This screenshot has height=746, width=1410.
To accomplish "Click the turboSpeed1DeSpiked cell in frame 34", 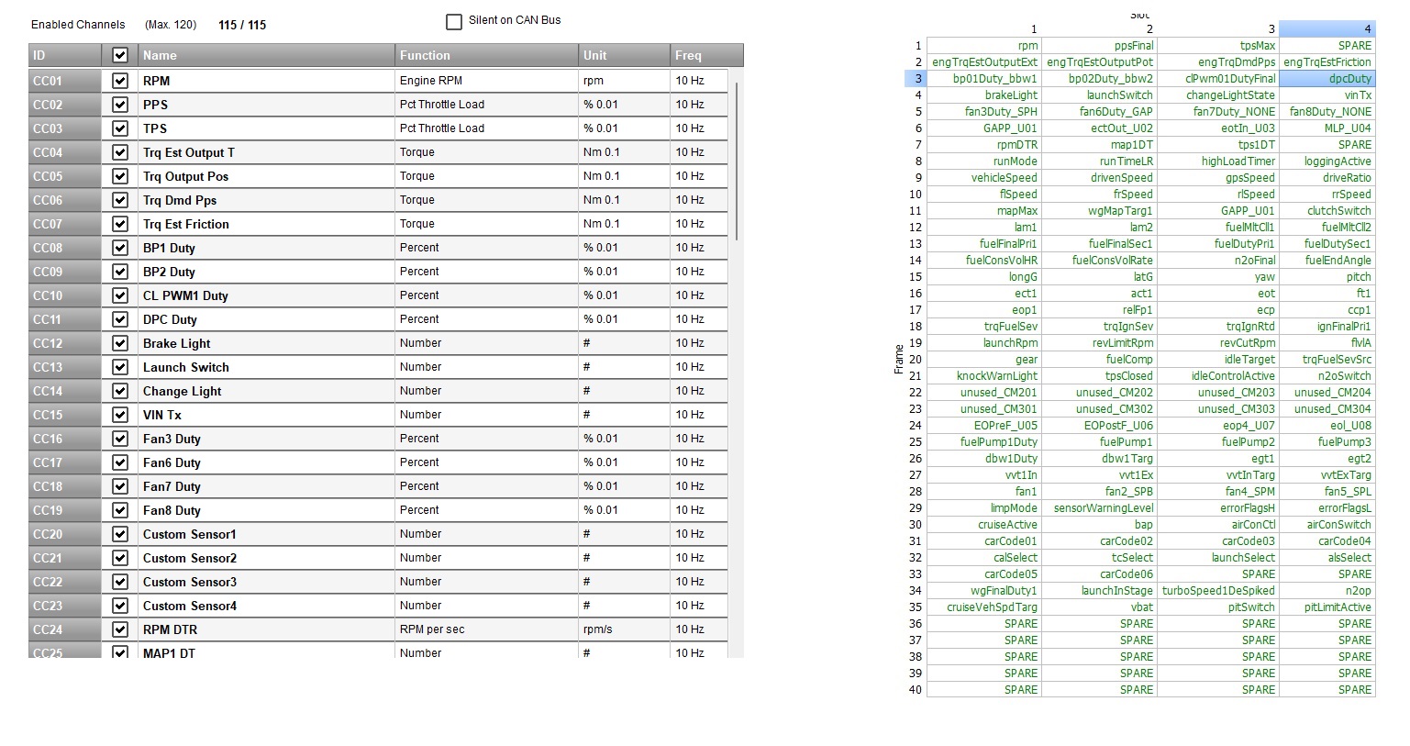I will [x=1218, y=591].
